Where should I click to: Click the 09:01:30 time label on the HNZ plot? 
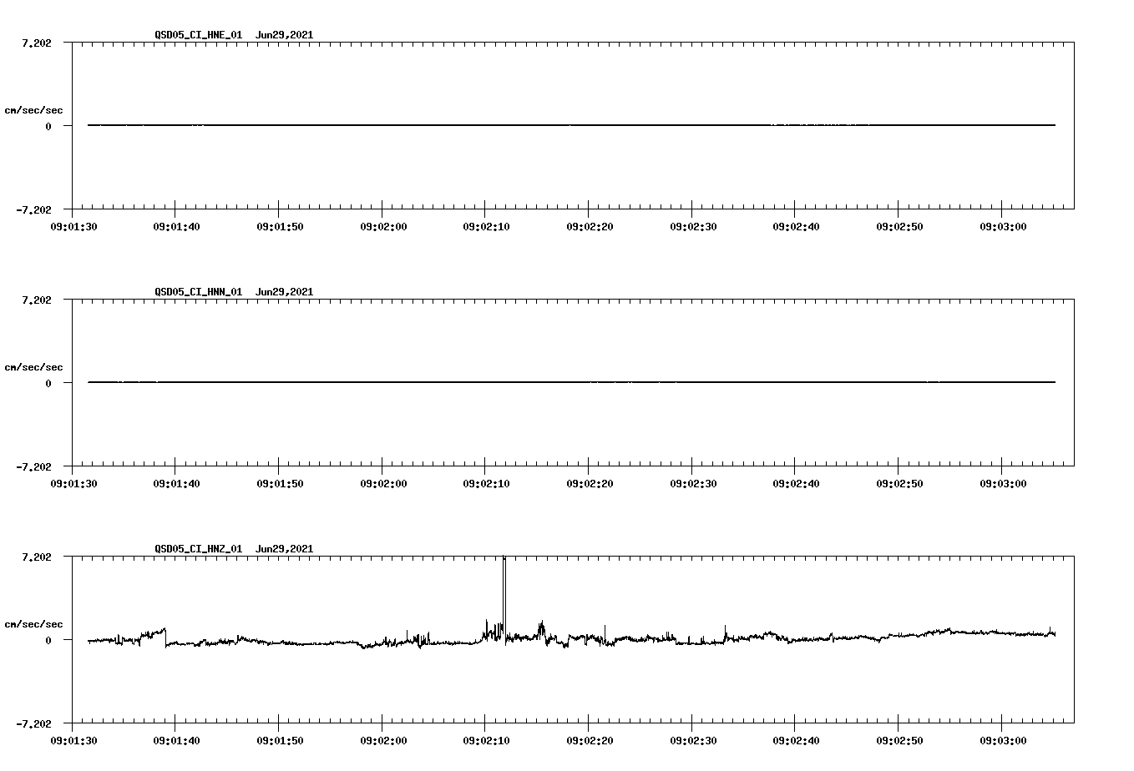(73, 741)
